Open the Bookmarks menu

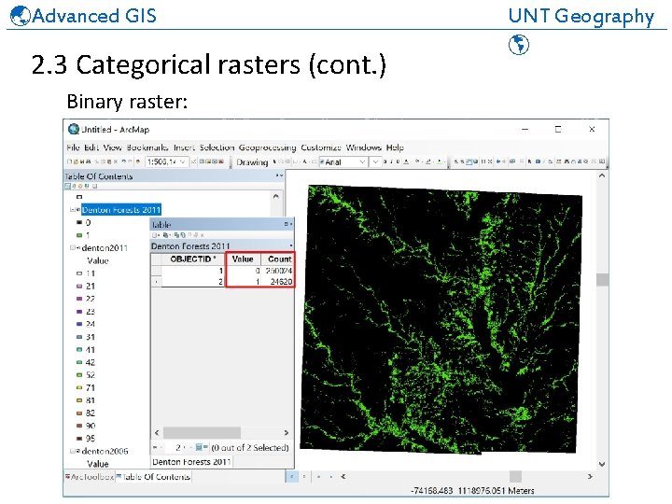click(x=147, y=147)
